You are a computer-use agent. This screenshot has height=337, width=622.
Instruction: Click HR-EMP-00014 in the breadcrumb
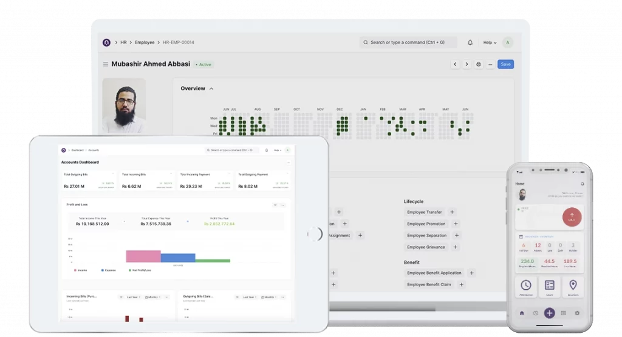pos(179,42)
